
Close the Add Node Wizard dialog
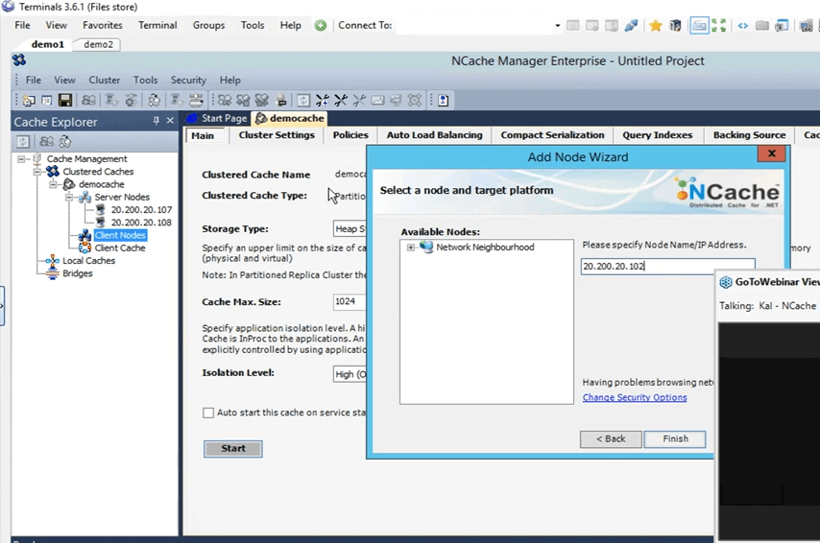771,153
